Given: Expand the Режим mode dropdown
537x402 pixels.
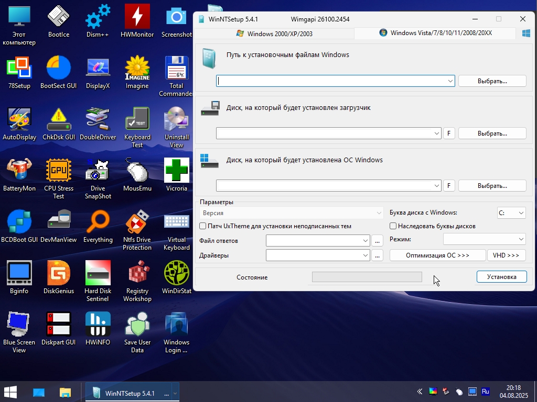Looking at the screenshot, I should click(484, 239).
